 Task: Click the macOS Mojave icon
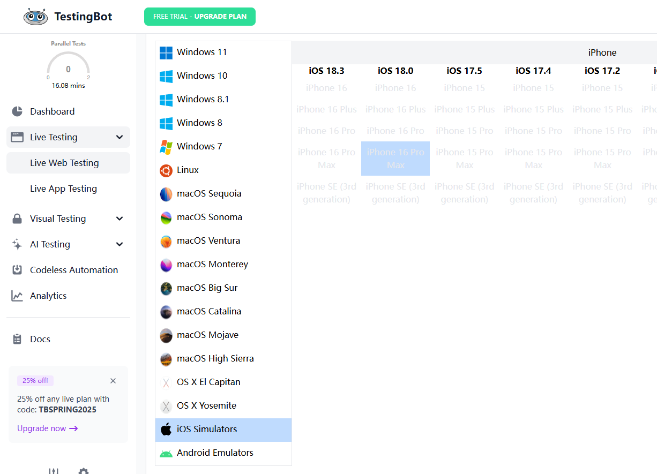166,335
